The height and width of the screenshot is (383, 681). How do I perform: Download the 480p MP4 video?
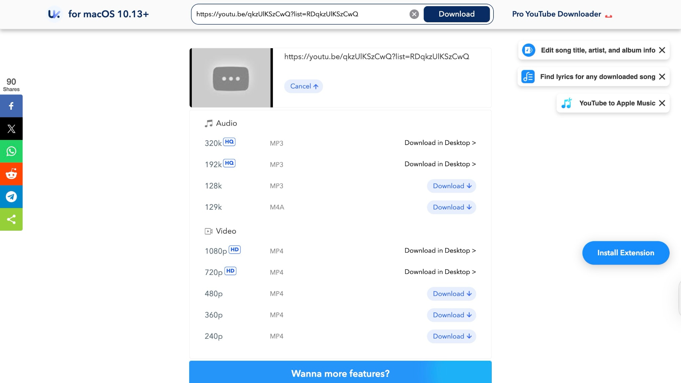click(452, 294)
